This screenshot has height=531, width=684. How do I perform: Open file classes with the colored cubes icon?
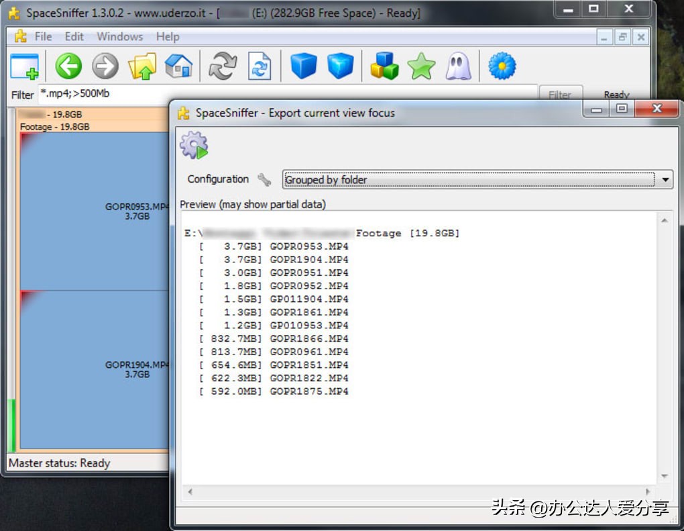tap(384, 66)
